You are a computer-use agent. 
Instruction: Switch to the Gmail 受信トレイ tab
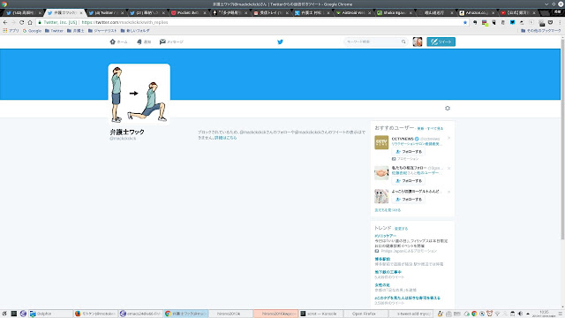coord(270,12)
